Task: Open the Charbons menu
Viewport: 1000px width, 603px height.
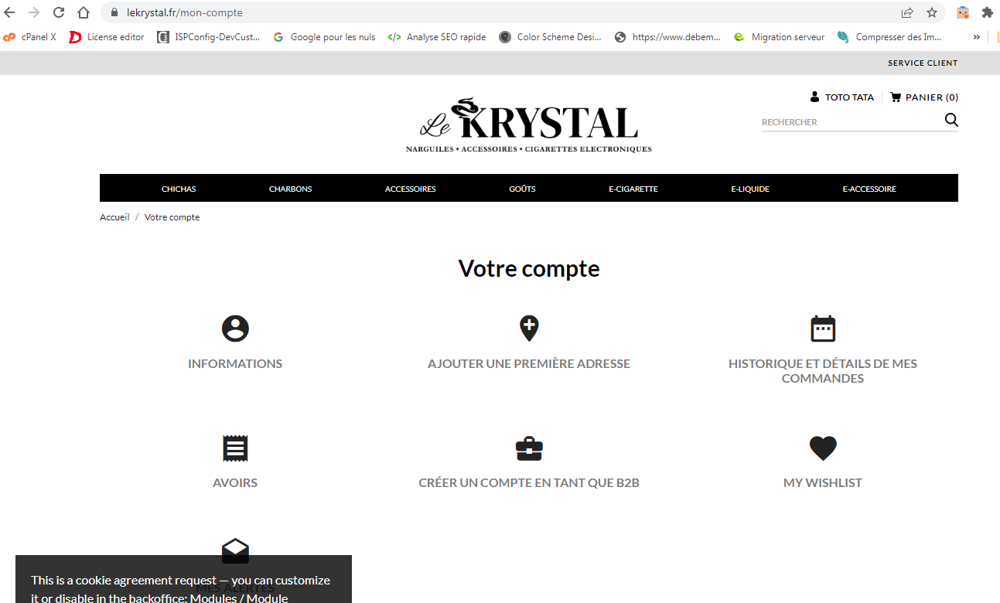Action: pos(291,189)
